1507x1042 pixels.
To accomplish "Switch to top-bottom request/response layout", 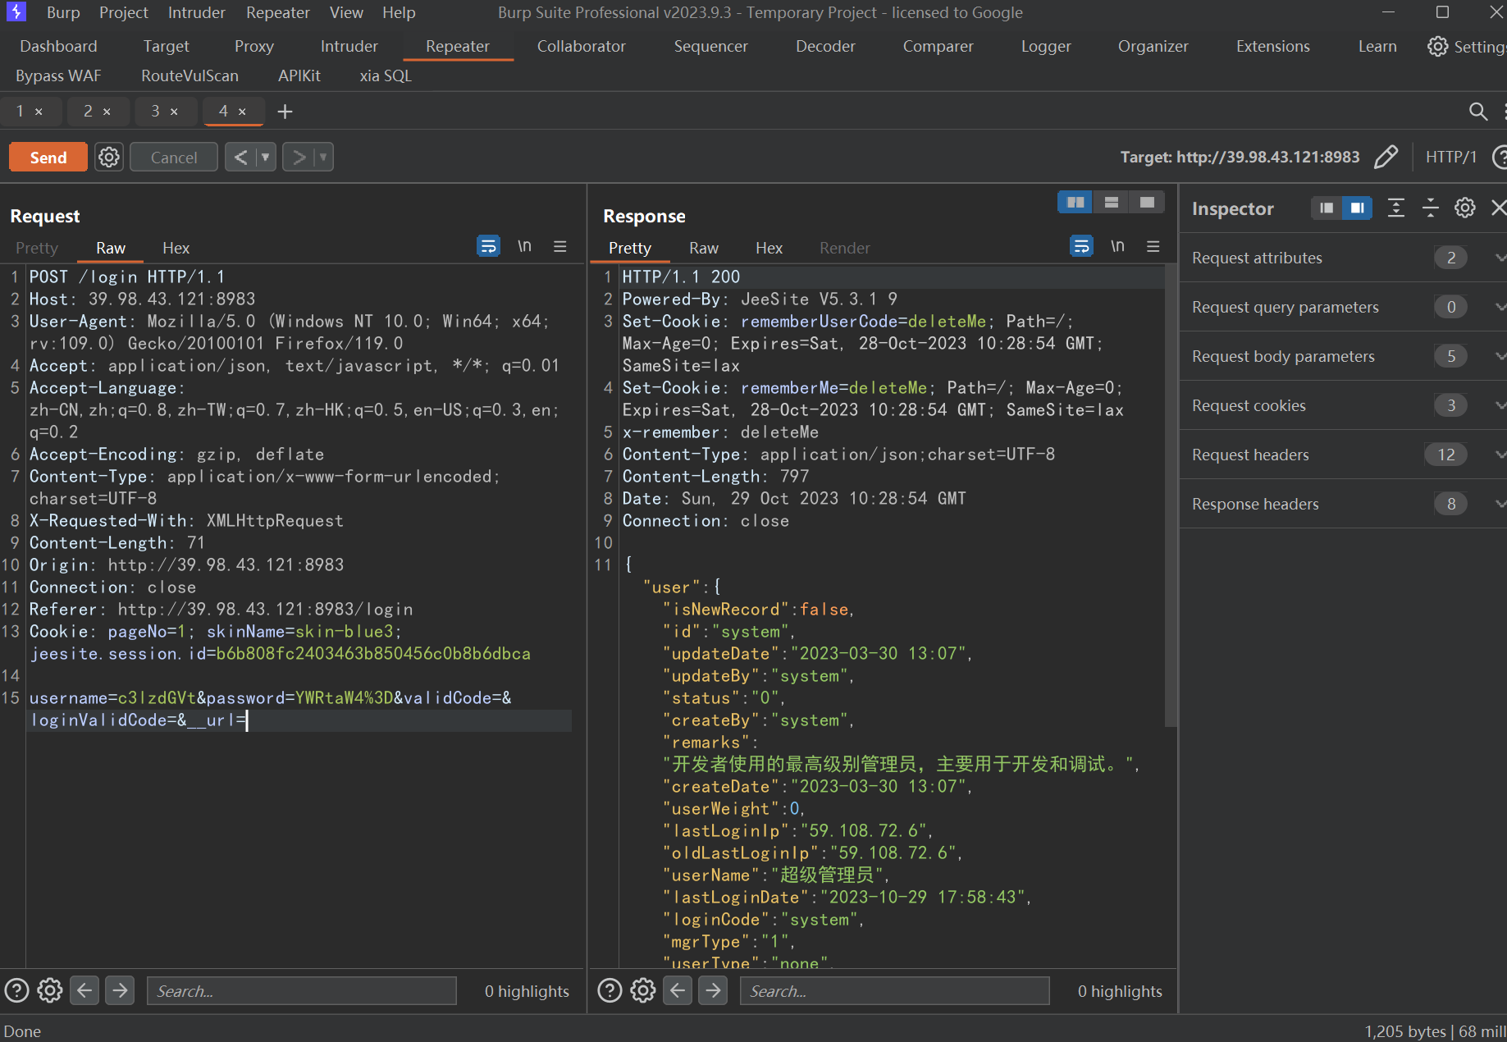I will coord(1112,202).
